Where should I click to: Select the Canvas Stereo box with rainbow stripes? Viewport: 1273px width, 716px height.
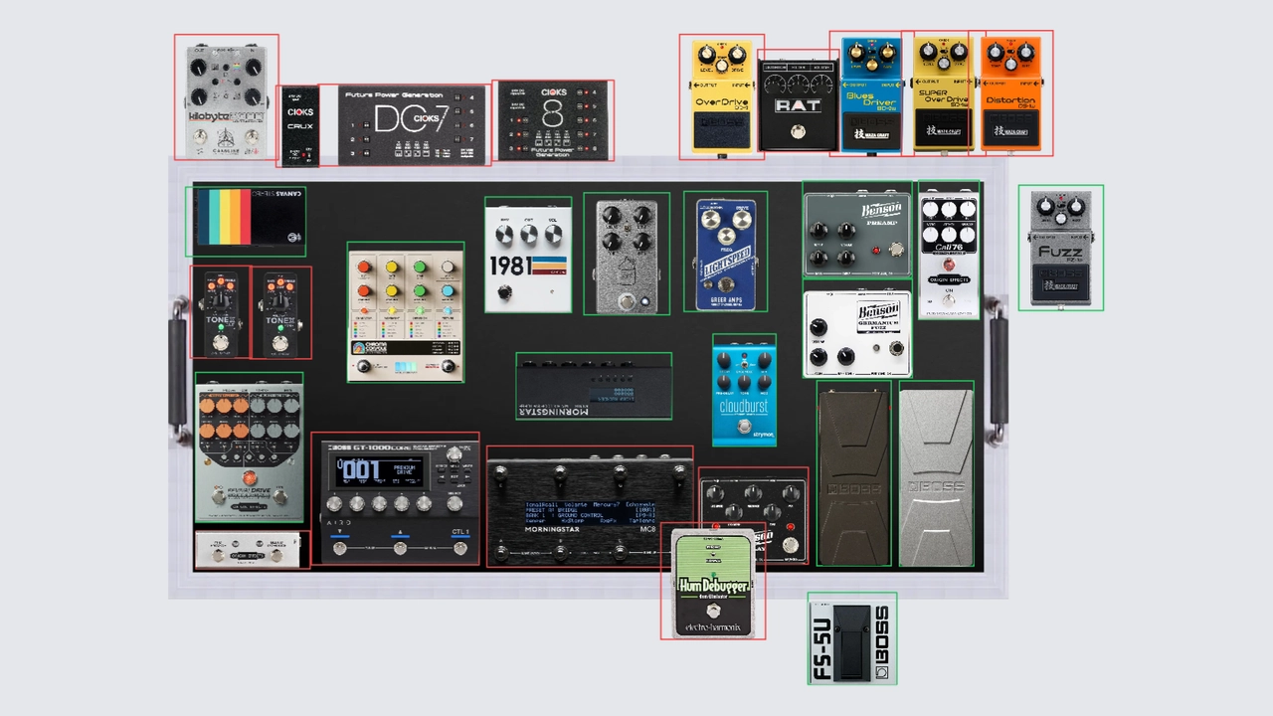pyautogui.click(x=246, y=221)
